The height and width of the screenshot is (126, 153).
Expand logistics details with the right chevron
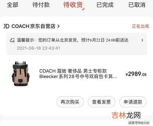coord(142,40)
